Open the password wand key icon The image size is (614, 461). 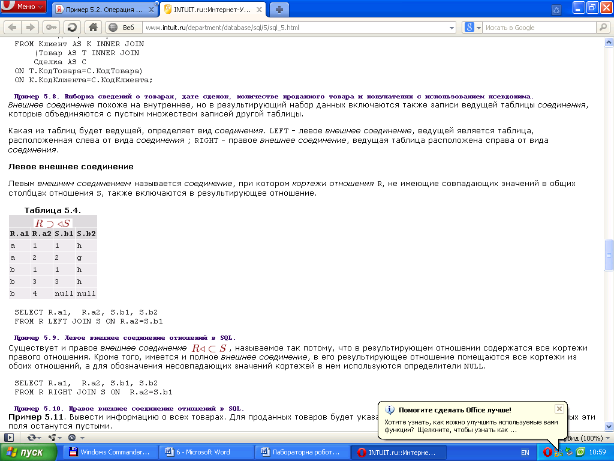(51, 27)
